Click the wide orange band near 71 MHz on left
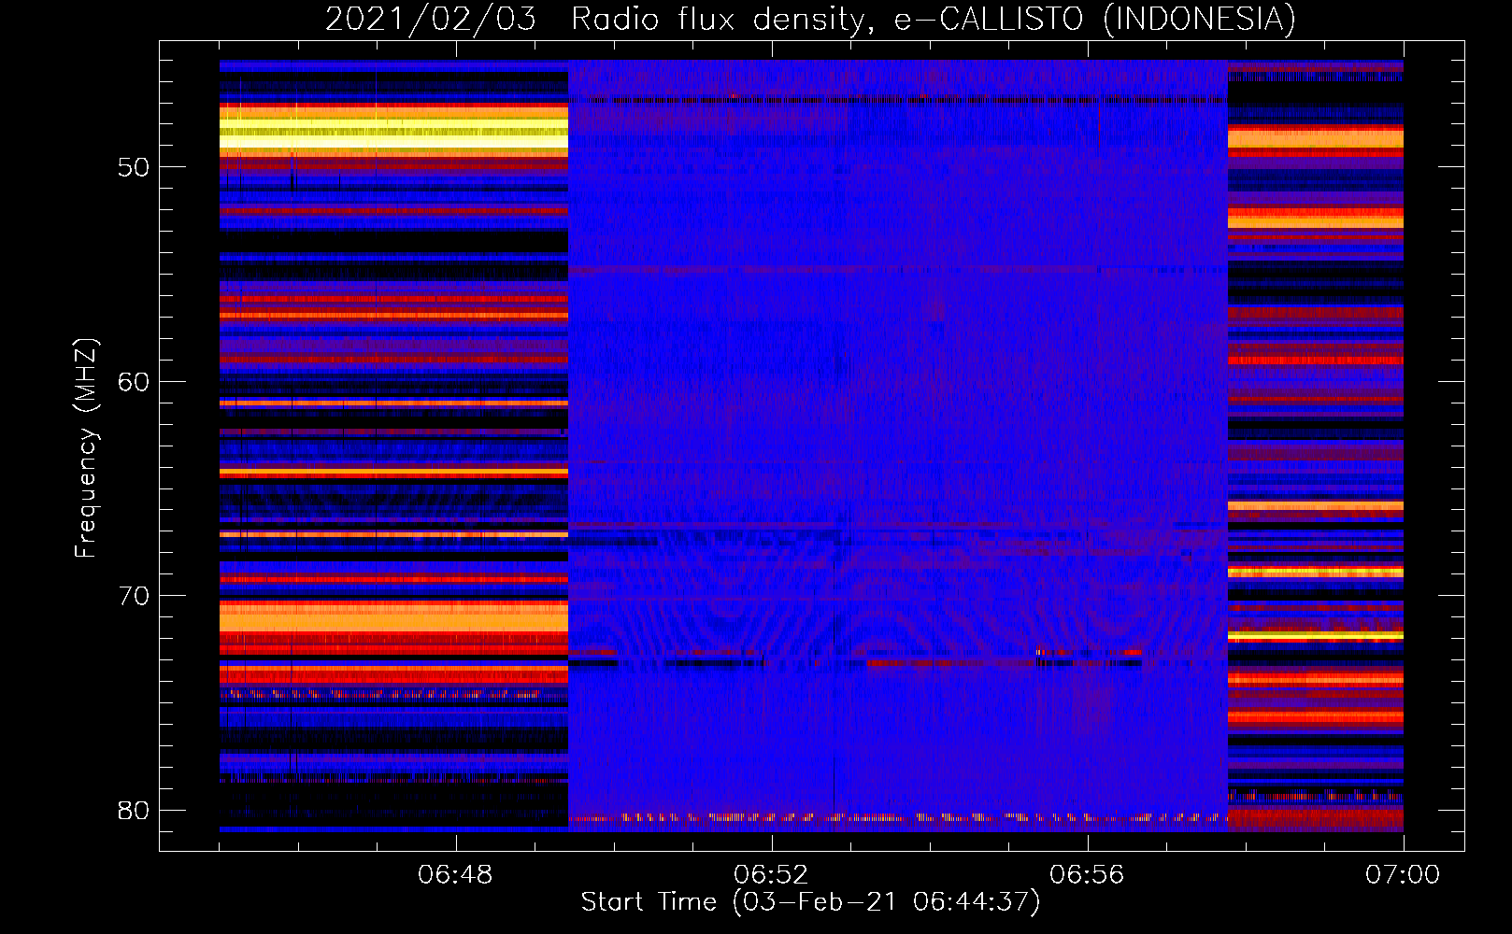Screen dimensions: 1512x934 [x=393, y=617]
